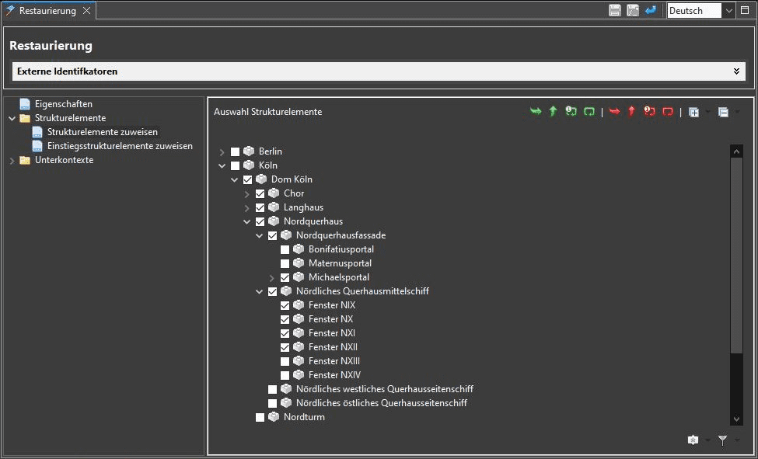Expand the Externe Identifkatoren section
This screenshot has height=459, width=758.
point(736,71)
